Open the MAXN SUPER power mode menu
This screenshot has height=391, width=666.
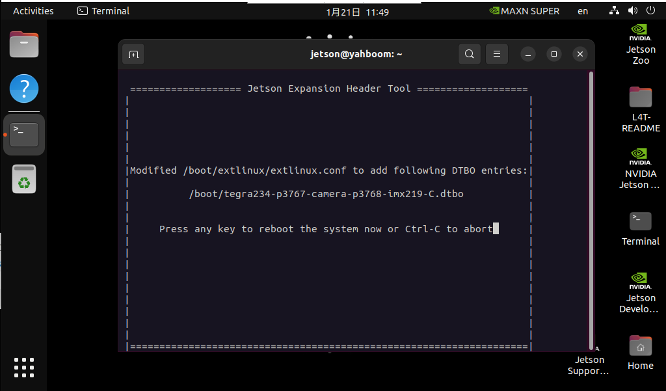pos(524,11)
